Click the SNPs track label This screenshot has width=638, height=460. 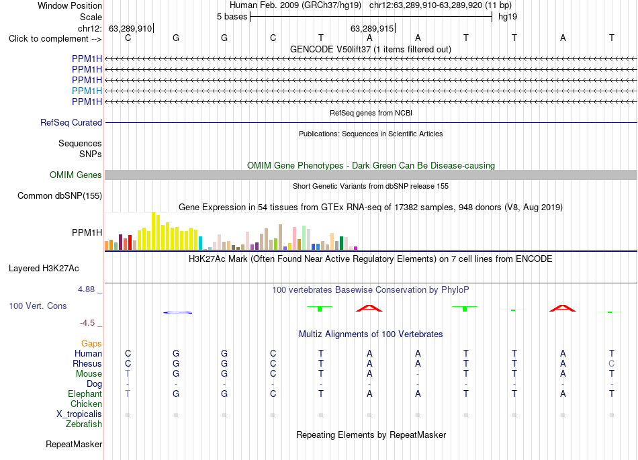pyautogui.click(x=91, y=154)
